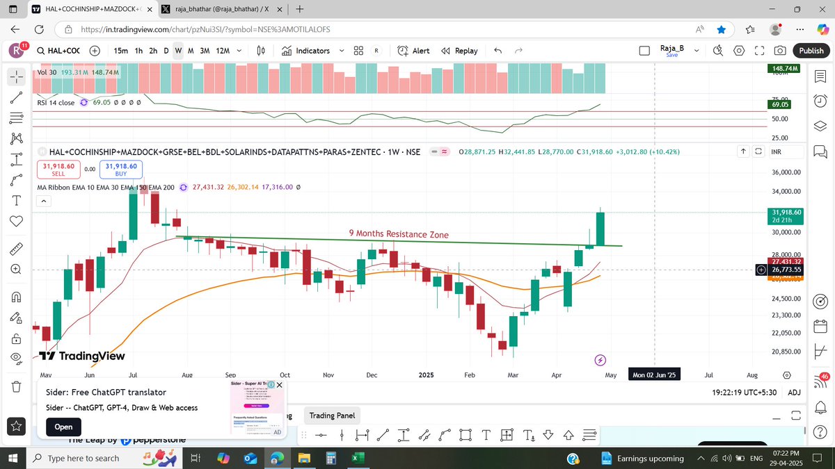Screen dimensions: 835x469
Task: Click the compare or add symbol plus
Action: pyautogui.click(x=95, y=51)
